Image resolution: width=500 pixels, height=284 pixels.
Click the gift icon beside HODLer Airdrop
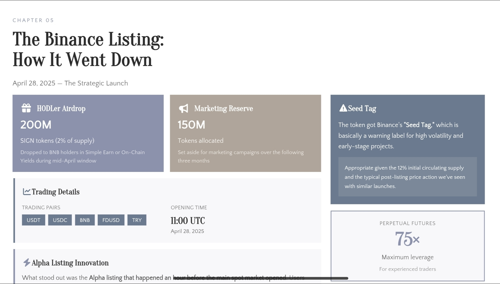[x=26, y=108]
